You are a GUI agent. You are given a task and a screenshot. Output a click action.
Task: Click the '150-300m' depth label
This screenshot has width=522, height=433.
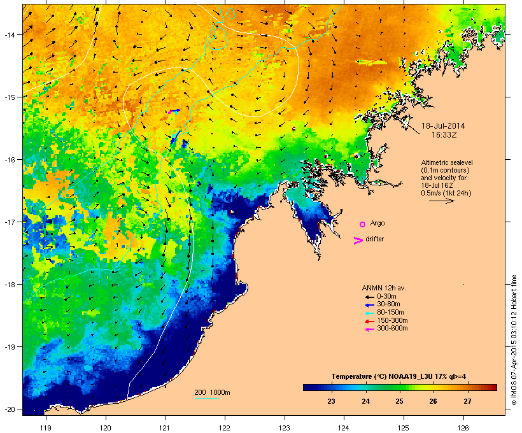[x=392, y=321]
